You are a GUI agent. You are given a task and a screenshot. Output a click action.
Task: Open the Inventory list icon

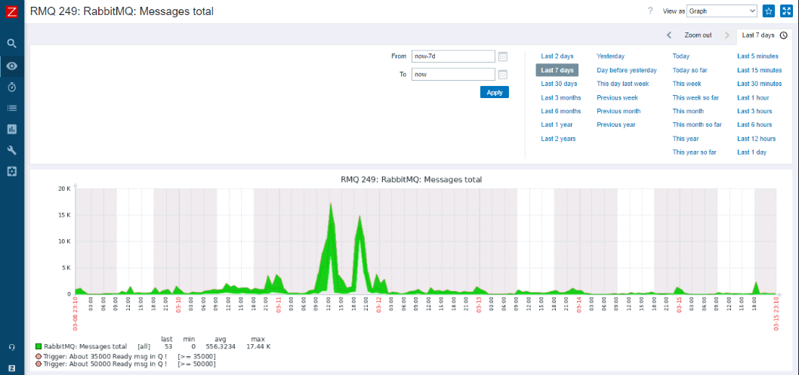(11, 108)
